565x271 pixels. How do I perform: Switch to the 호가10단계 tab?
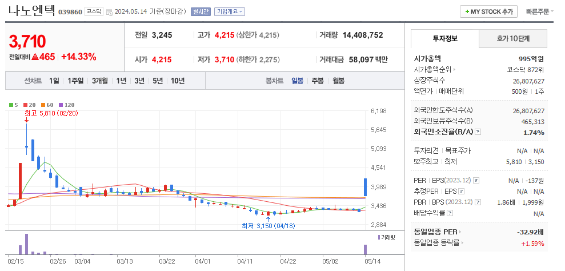[x=513, y=39]
